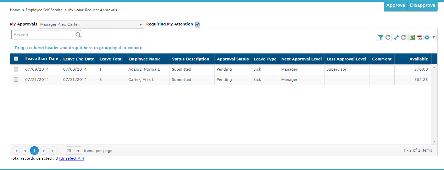Screen dimensions: 444x170
Task: Sort by Leave Start Date column
Action: coord(41,59)
